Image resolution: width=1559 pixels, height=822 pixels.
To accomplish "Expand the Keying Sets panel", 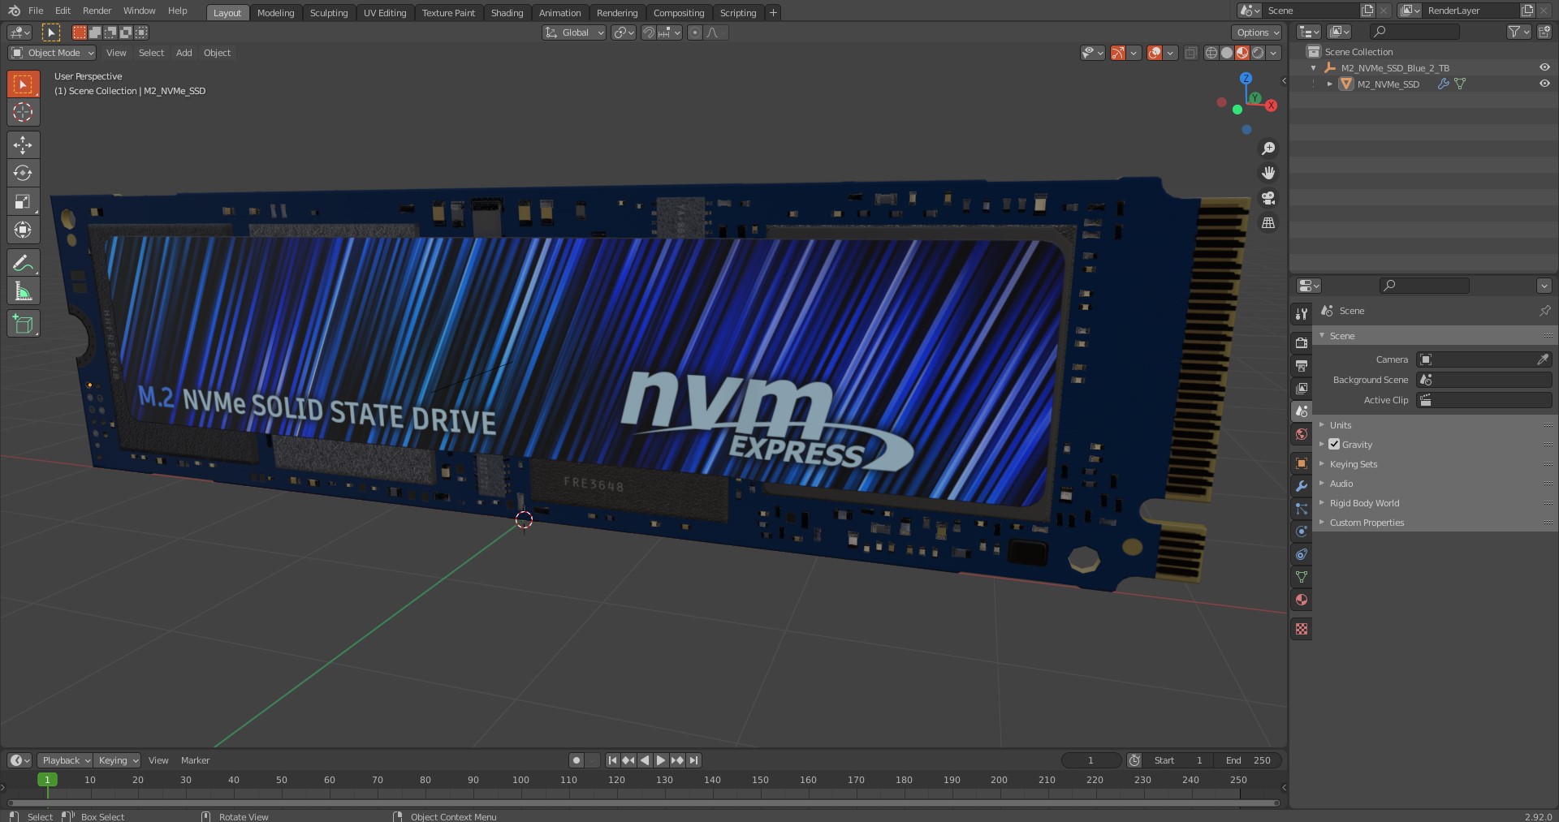I will point(1353,464).
